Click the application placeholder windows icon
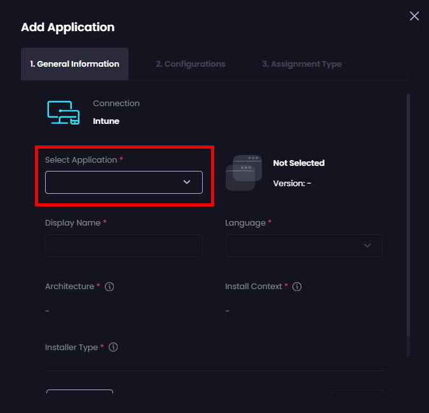429x413 pixels. click(243, 173)
